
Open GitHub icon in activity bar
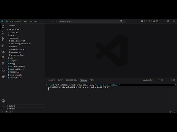click(3, 76)
